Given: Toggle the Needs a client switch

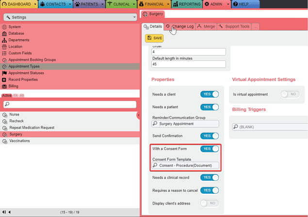Looking at the screenshot, I should [x=210, y=94].
